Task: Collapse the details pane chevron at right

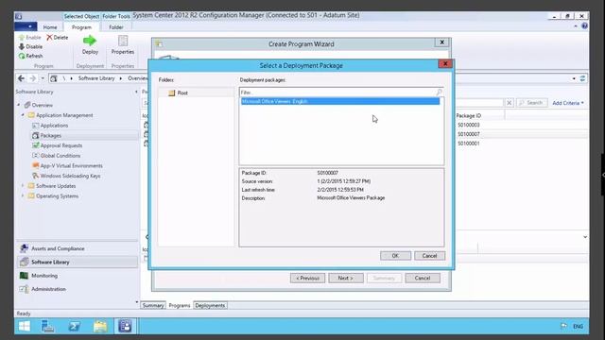Action: [x=585, y=237]
